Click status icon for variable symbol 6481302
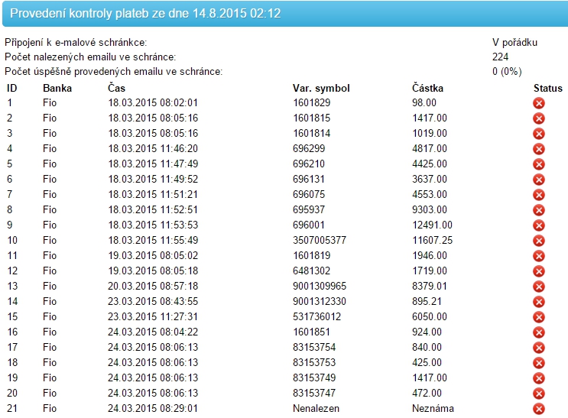 click(538, 271)
